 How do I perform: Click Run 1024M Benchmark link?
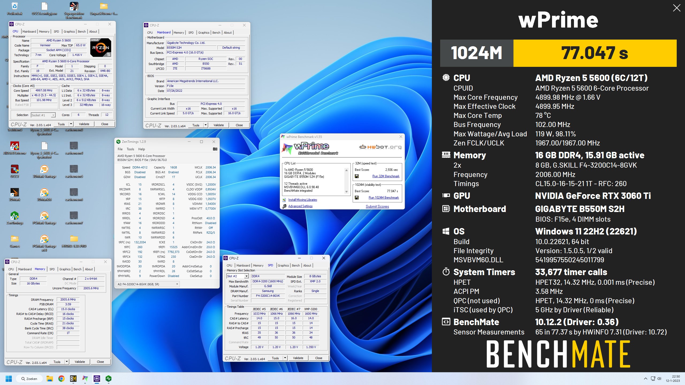click(x=384, y=198)
